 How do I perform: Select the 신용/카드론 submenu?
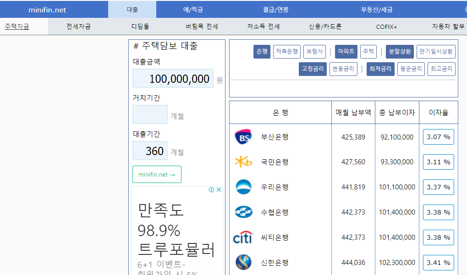[325, 27]
